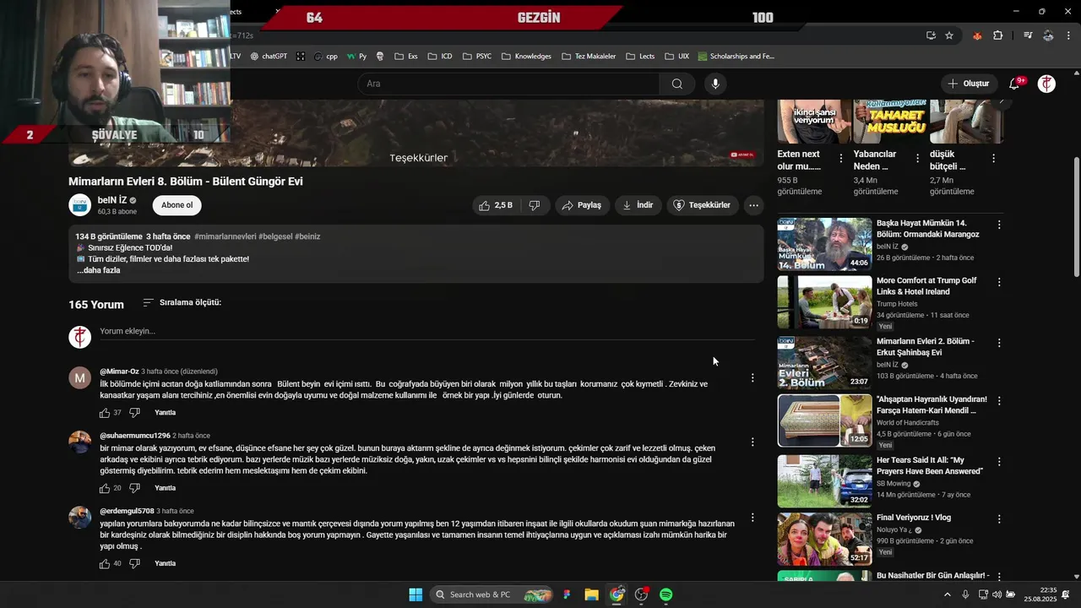Open options menu for @Mimar-Oz comment
This screenshot has height=608, width=1081.
point(752,377)
